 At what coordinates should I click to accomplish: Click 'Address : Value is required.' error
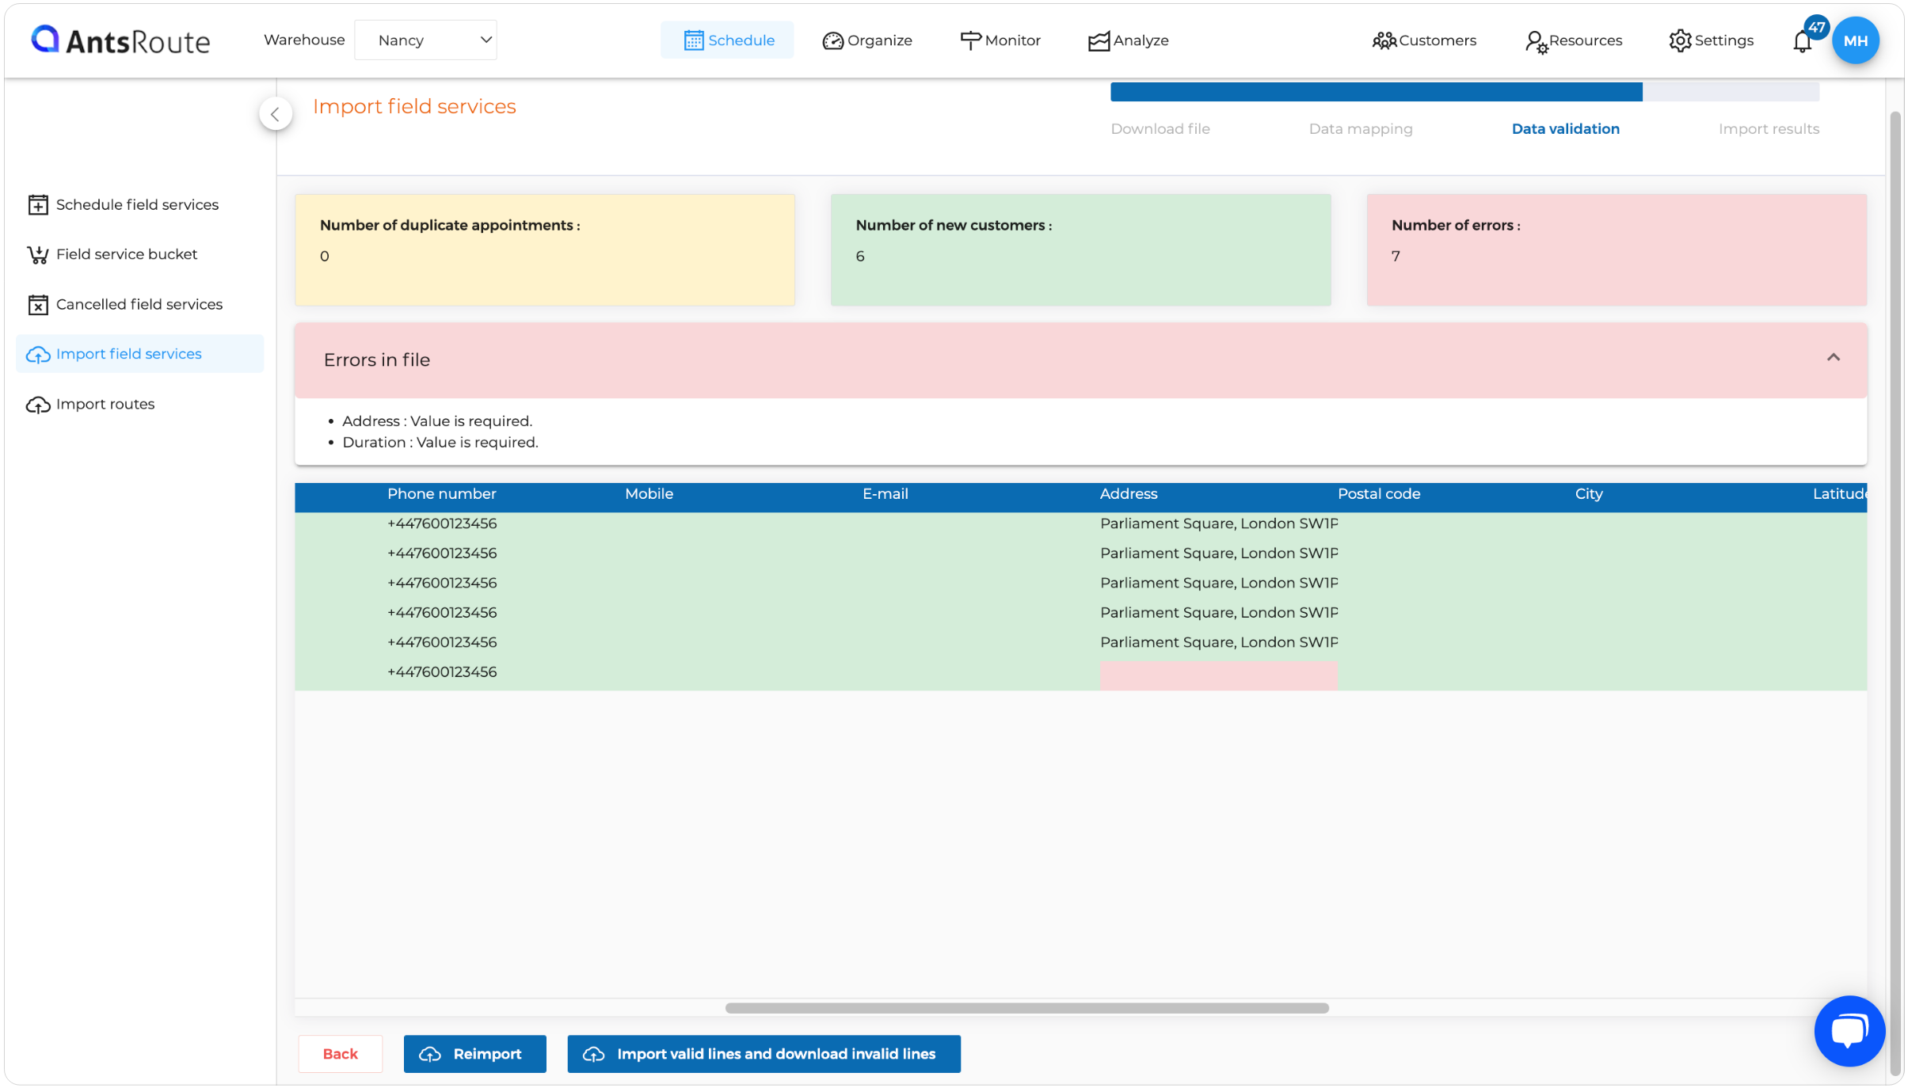coord(437,421)
